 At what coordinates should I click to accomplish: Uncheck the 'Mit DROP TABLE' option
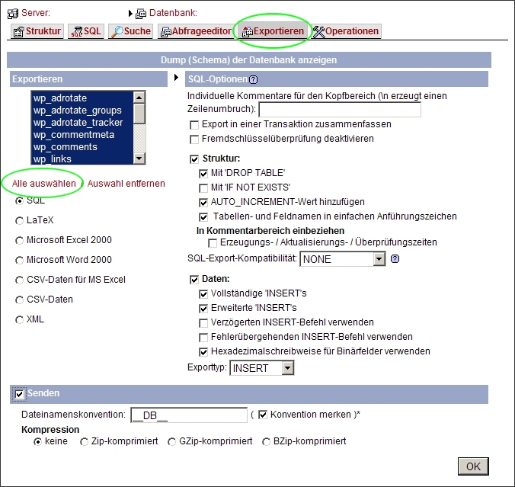pyautogui.click(x=203, y=173)
